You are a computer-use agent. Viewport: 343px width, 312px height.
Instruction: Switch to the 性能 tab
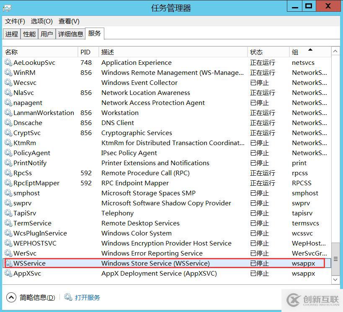point(29,34)
